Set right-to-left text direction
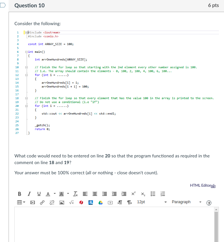 click(129, 202)
